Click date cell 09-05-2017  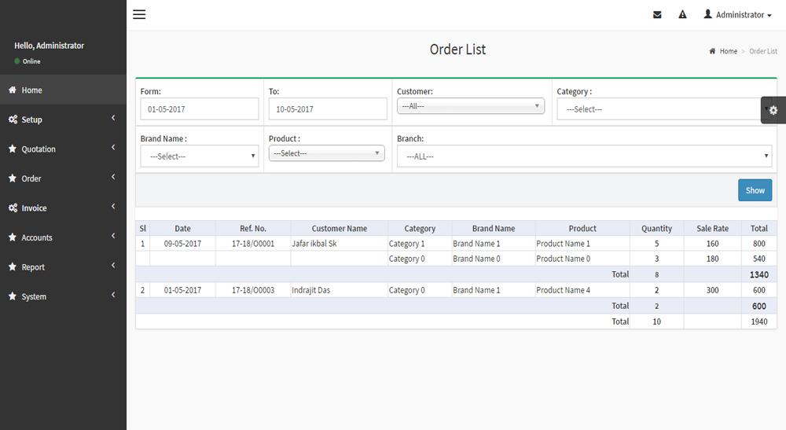[182, 244]
